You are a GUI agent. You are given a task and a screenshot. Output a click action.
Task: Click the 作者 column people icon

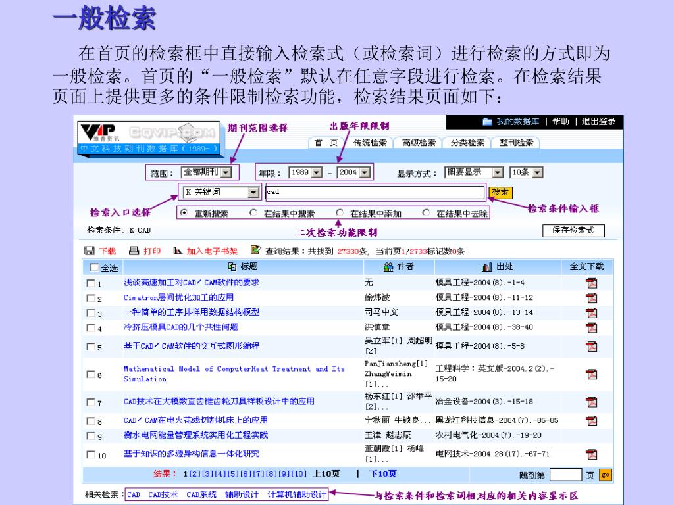point(388,267)
